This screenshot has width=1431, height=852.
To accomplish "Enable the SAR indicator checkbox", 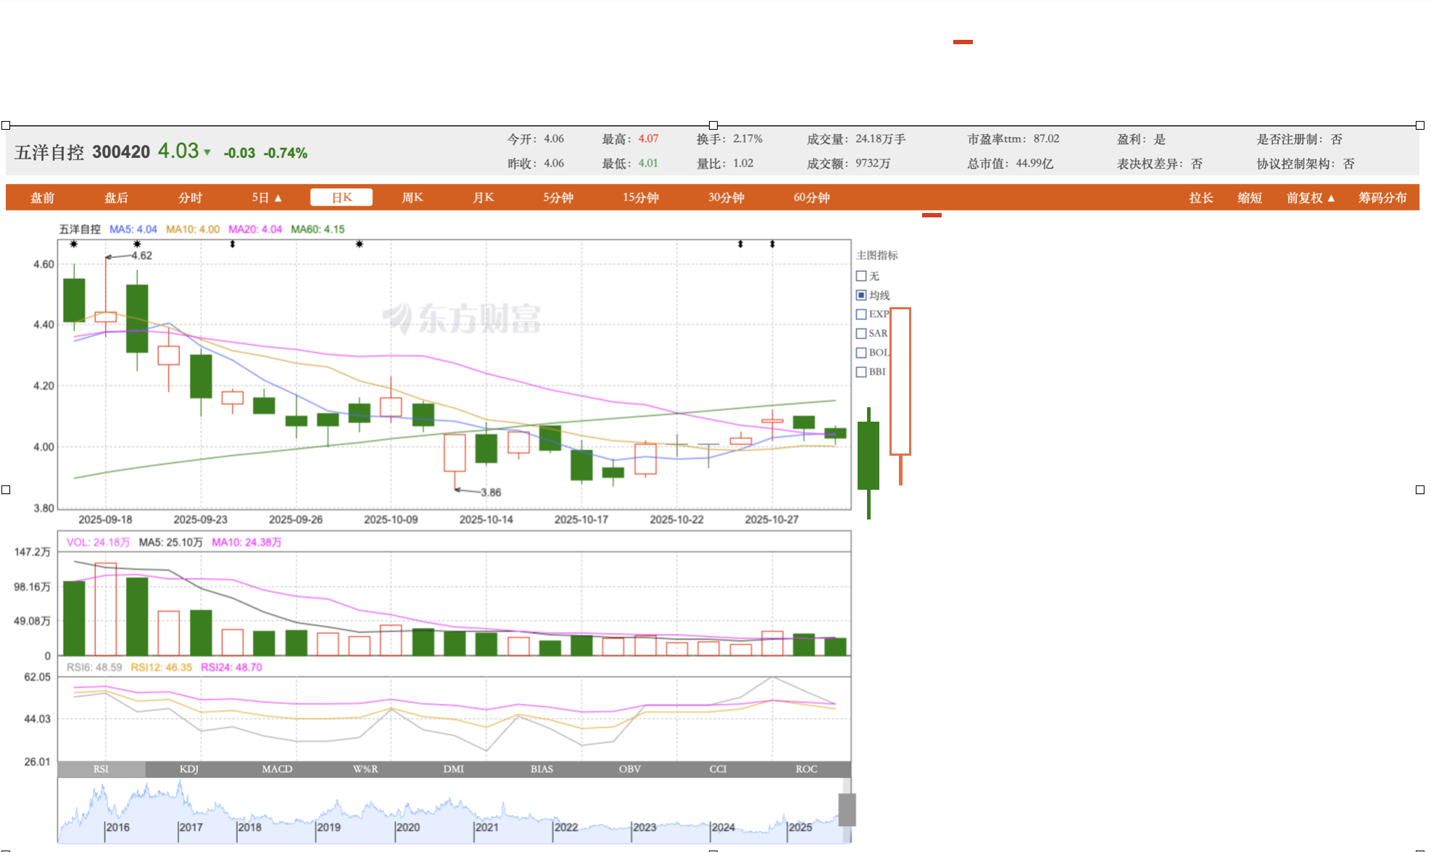I will pos(861,333).
